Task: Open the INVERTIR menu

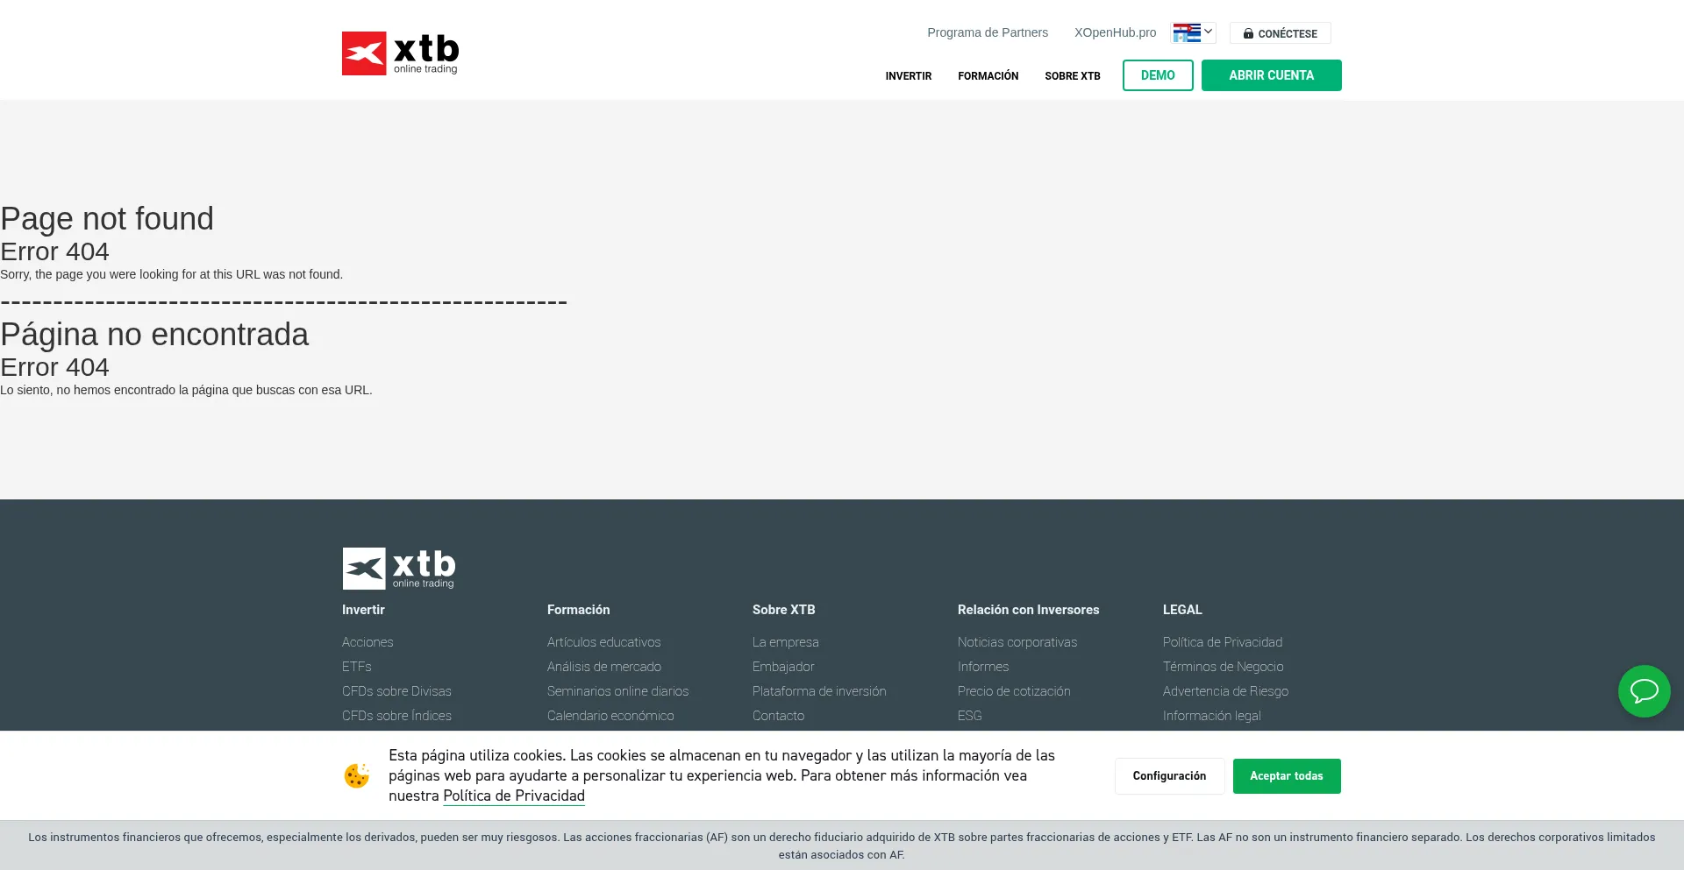Action: pyautogui.click(x=908, y=76)
